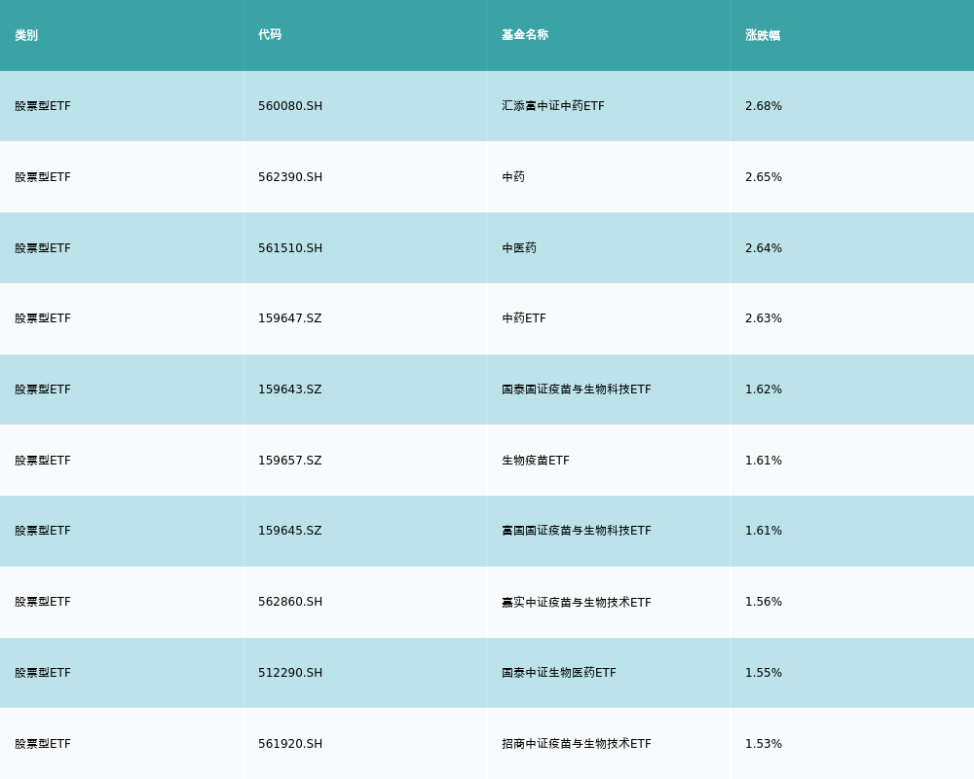Click the 2.64% change value
The image size is (974, 779).
[x=764, y=248]
